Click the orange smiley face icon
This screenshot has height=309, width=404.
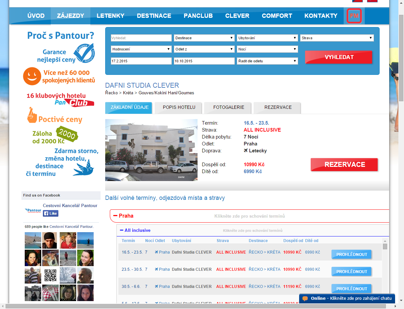tap(32, 76)
